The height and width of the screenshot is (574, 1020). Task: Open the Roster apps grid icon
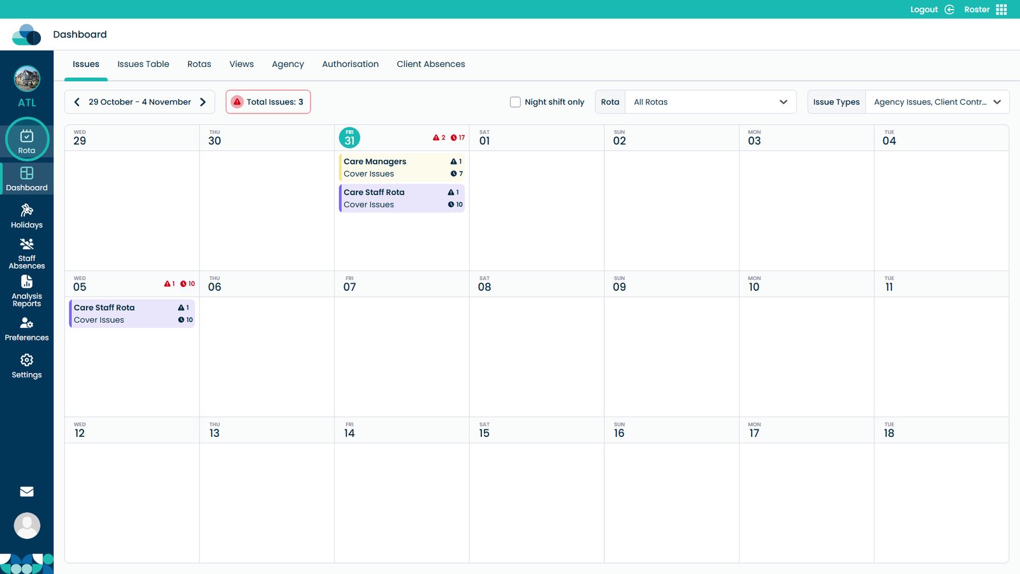(1002, 10)
